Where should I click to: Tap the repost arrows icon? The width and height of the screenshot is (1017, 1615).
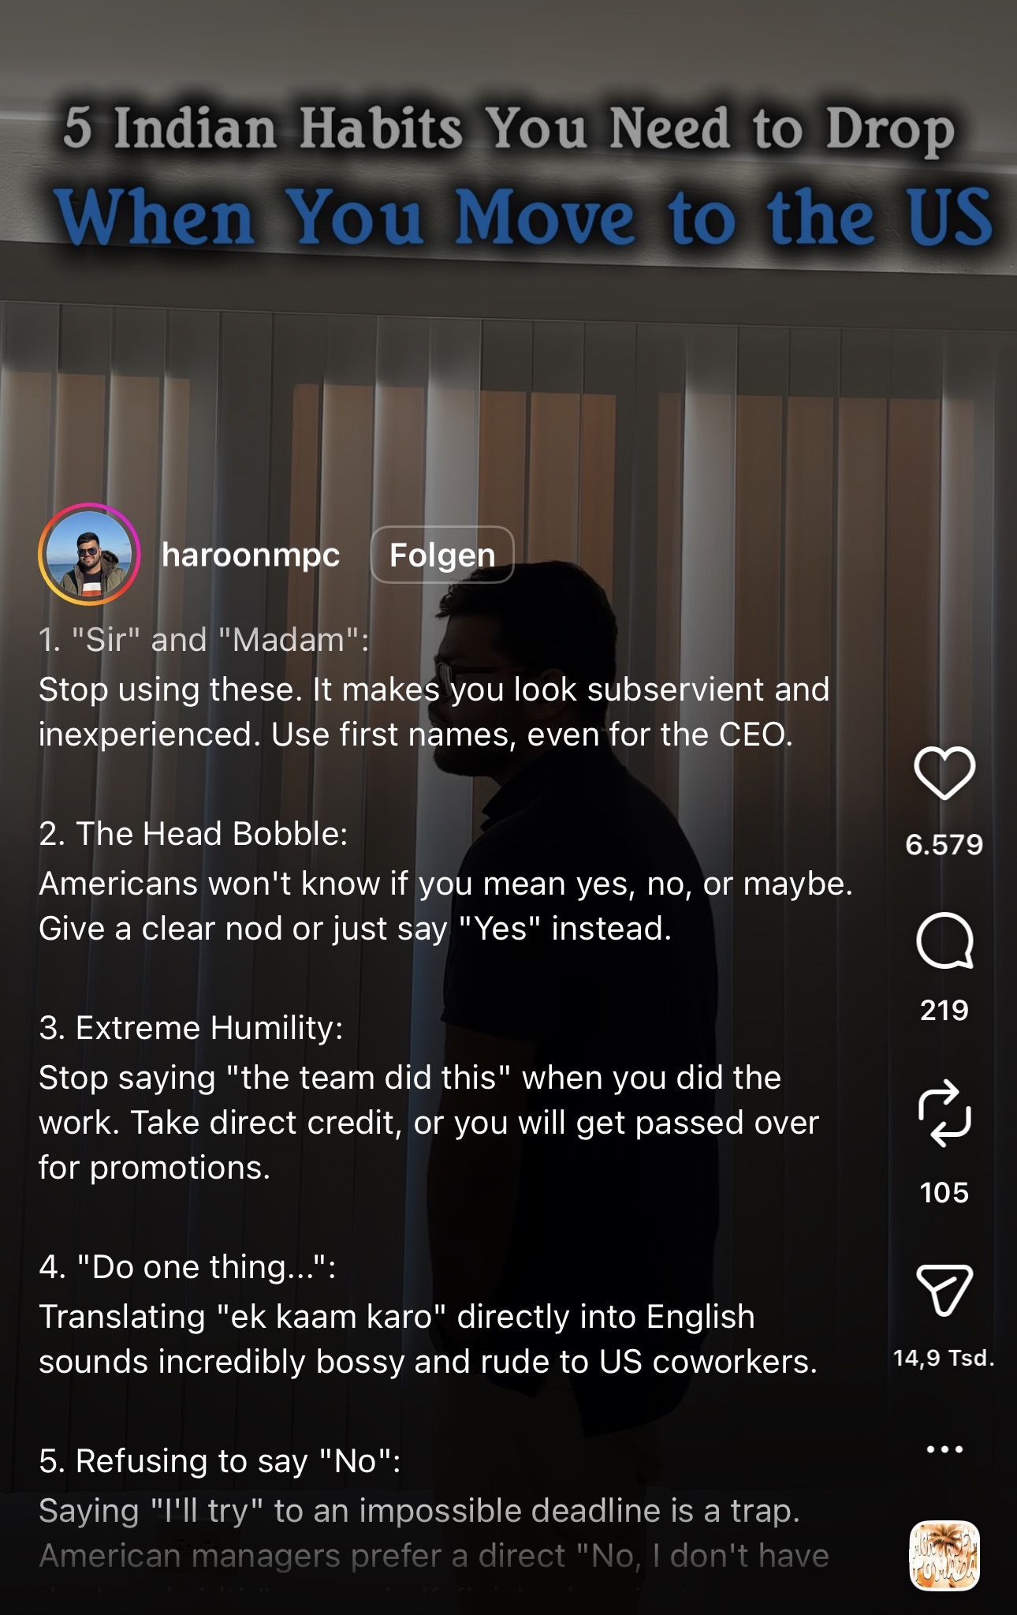(x=944, y=1112)
